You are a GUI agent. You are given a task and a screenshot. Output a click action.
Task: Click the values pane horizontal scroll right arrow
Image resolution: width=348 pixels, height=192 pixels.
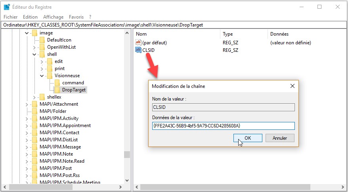[343, 187]
